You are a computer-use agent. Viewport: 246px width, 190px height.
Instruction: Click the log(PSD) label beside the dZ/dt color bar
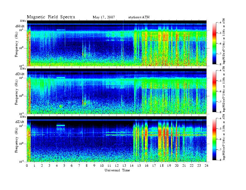tap(224, 137)
